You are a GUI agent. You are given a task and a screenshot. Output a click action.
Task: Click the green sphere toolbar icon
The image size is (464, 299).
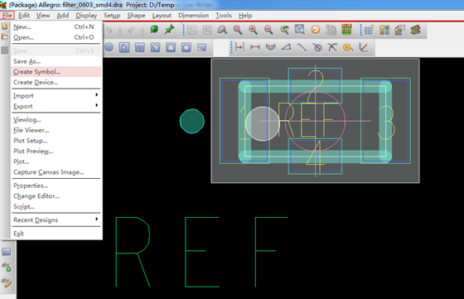[x=154, y=30]
